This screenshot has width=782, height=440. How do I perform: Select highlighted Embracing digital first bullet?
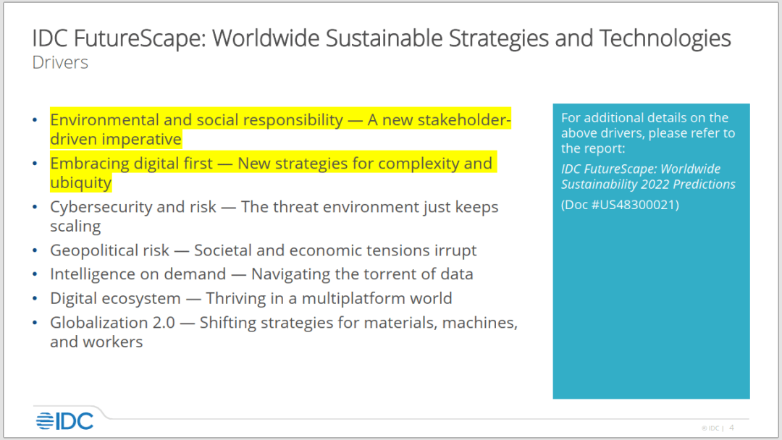[273, 173]
